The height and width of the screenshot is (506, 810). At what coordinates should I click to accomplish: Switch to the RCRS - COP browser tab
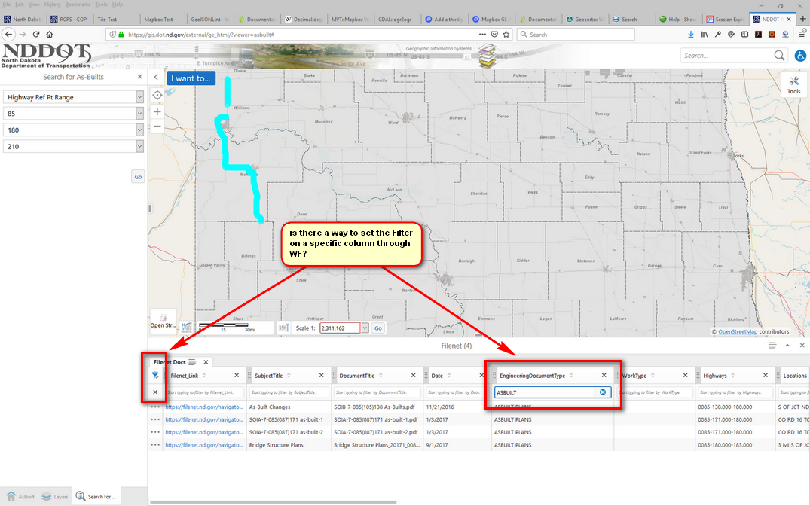click(x=69, y=19)
